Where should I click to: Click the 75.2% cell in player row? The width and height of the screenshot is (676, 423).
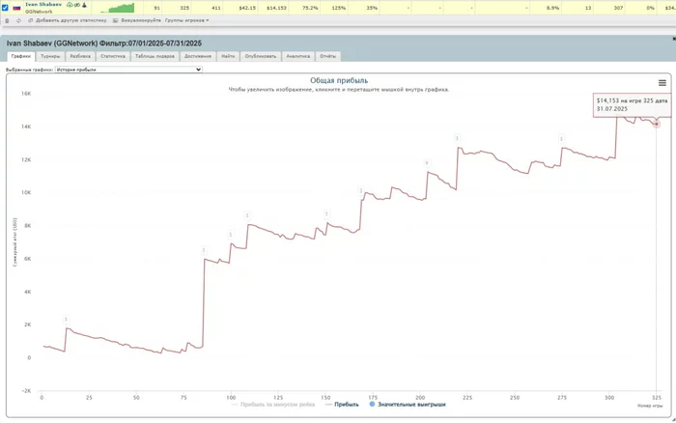click(x=310, y=8)
